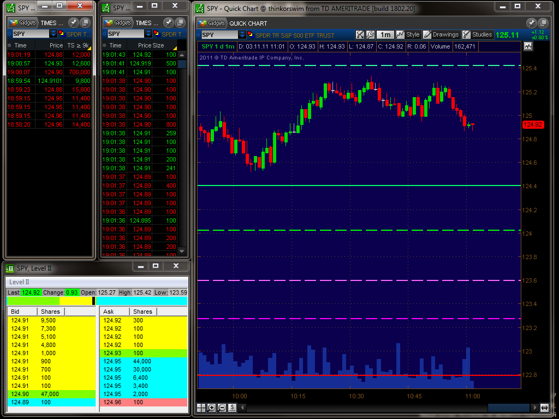Click thinkorswim icon in Quick Chart title bar
The image size is (559, 419).
[x=200, y=8]
